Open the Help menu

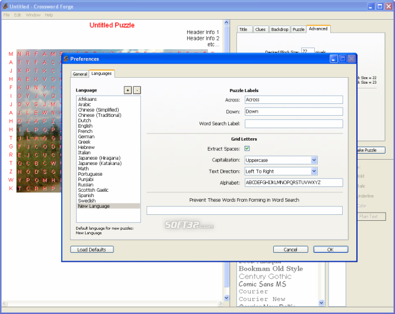pyautogui.click(x=49, y=15)
